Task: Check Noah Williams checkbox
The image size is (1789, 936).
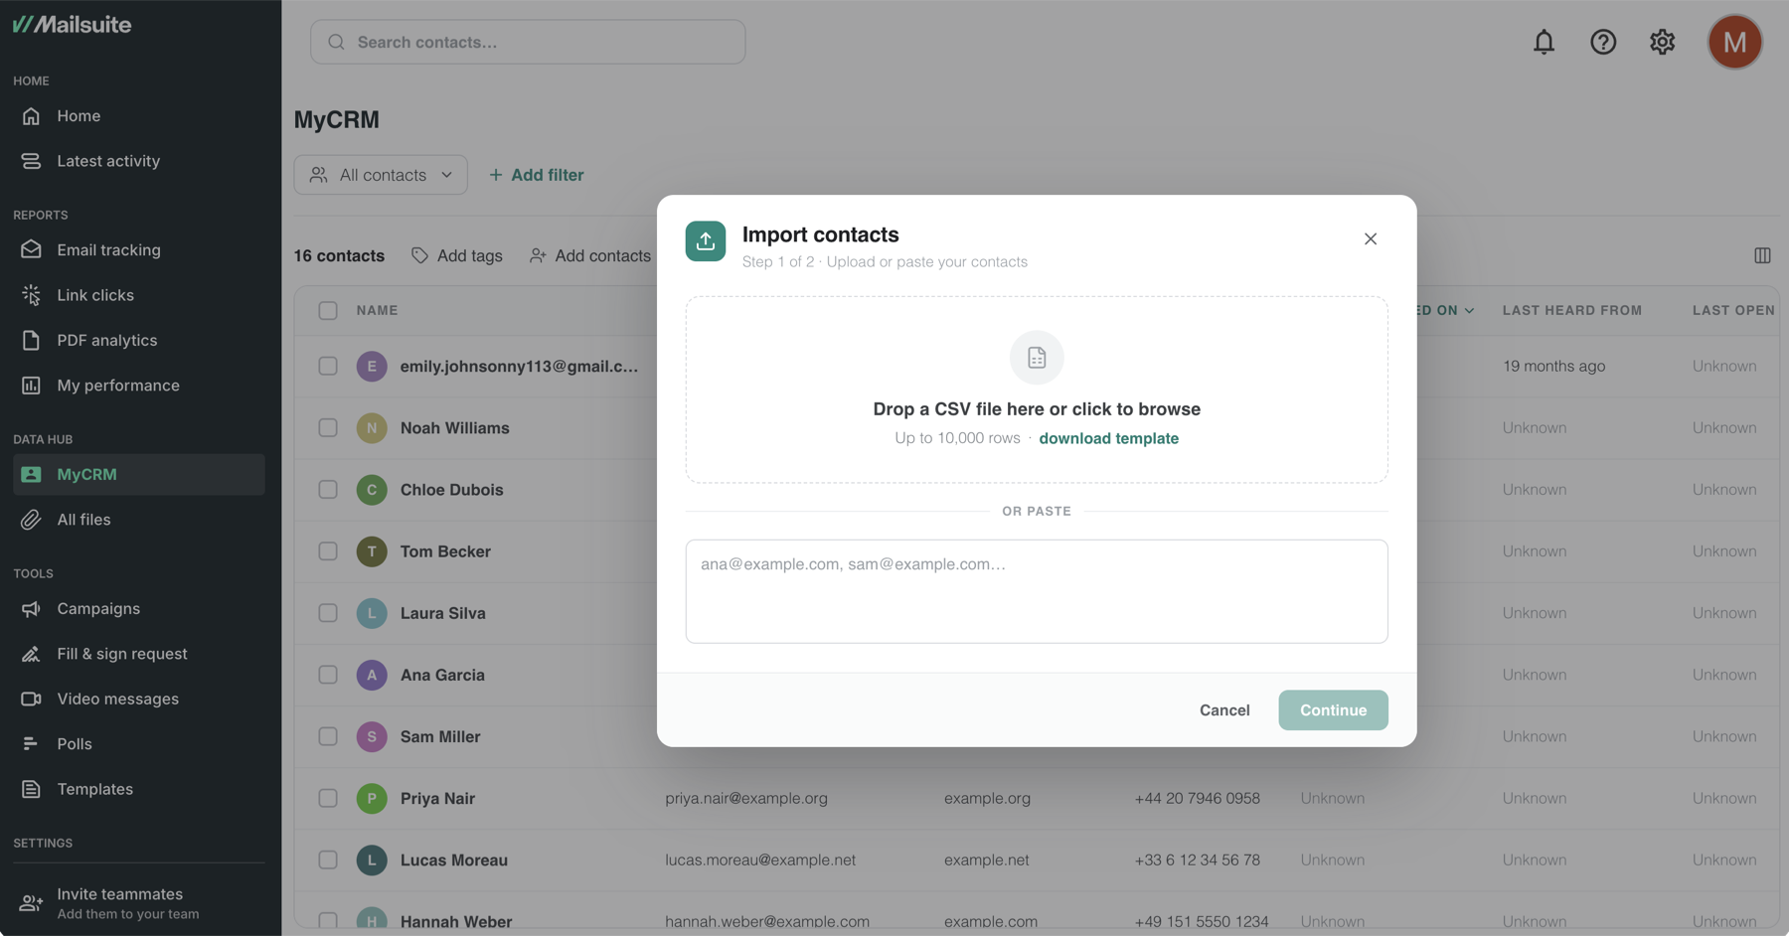Action: coord(328,427)
